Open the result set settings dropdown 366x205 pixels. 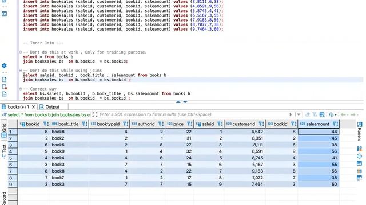pos(332,114)
